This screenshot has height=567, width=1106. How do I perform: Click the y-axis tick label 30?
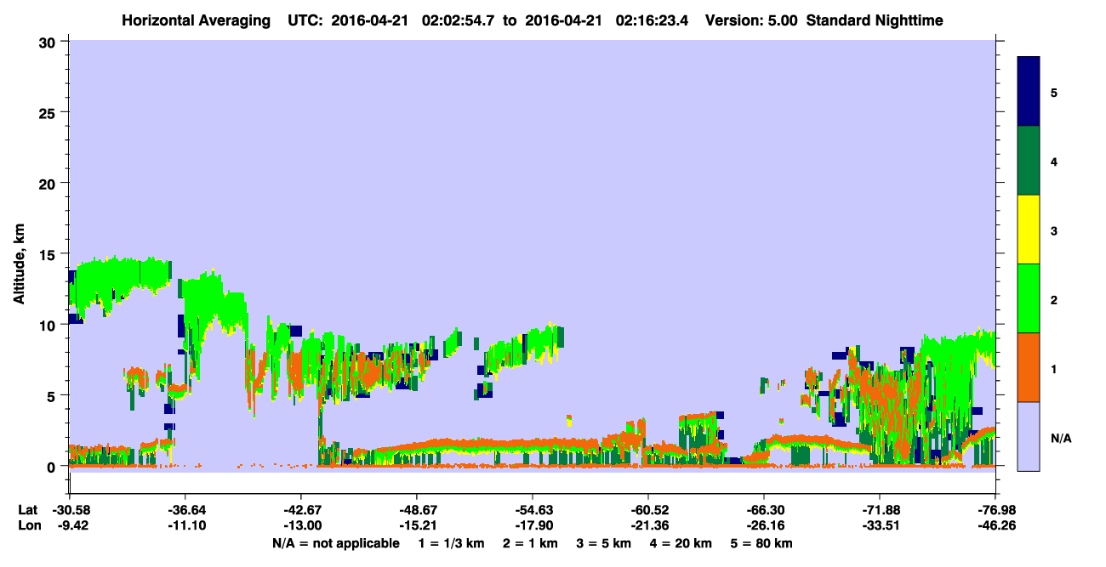49,43
